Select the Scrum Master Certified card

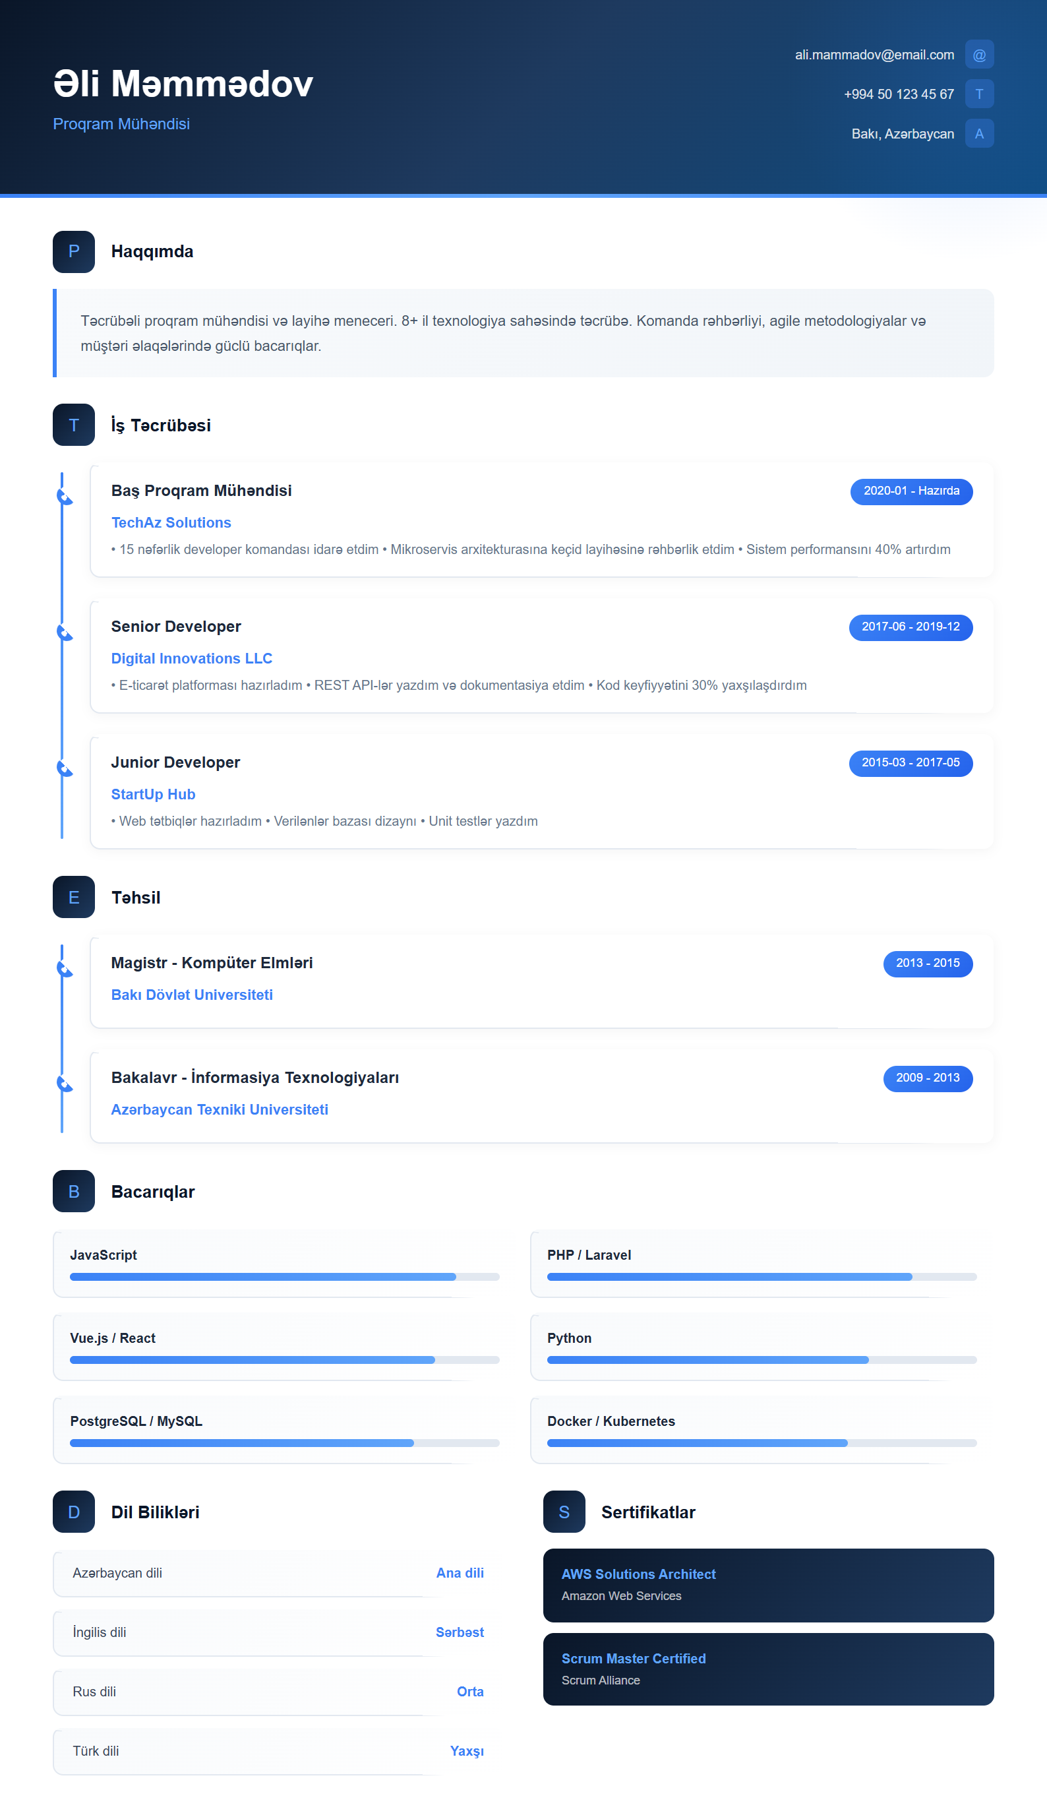point(768,1669)
